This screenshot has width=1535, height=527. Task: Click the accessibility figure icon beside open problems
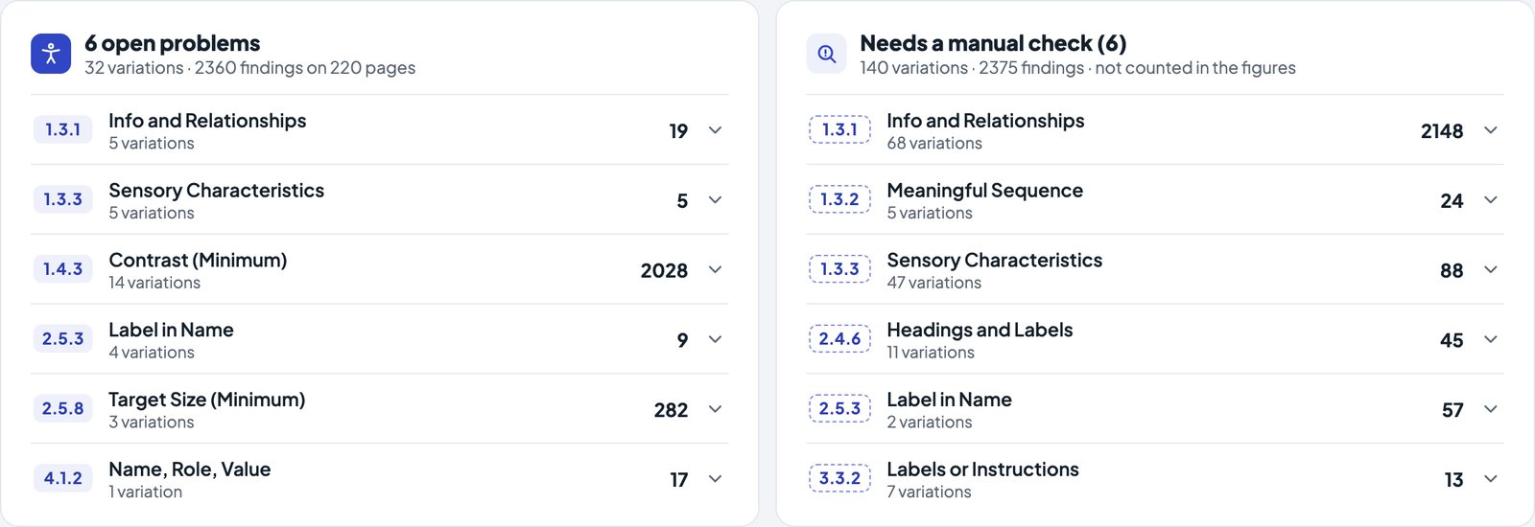[51, 54]
